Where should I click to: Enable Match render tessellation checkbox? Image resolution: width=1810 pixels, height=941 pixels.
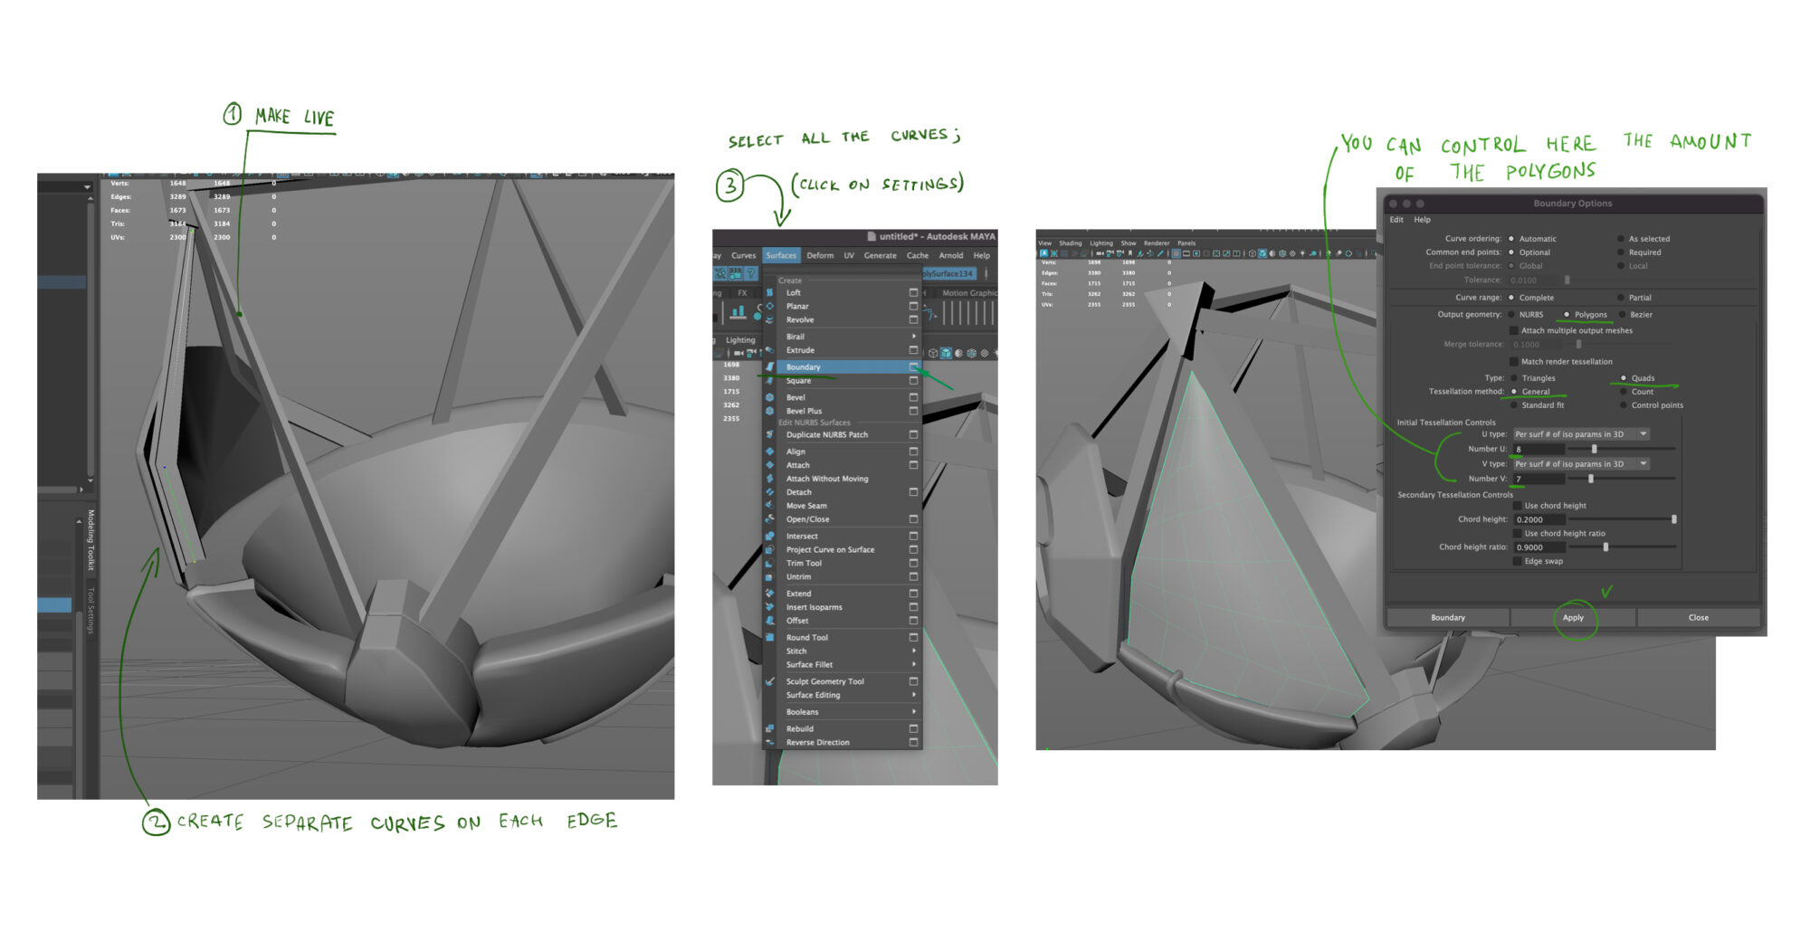(x=1514, y=362)
